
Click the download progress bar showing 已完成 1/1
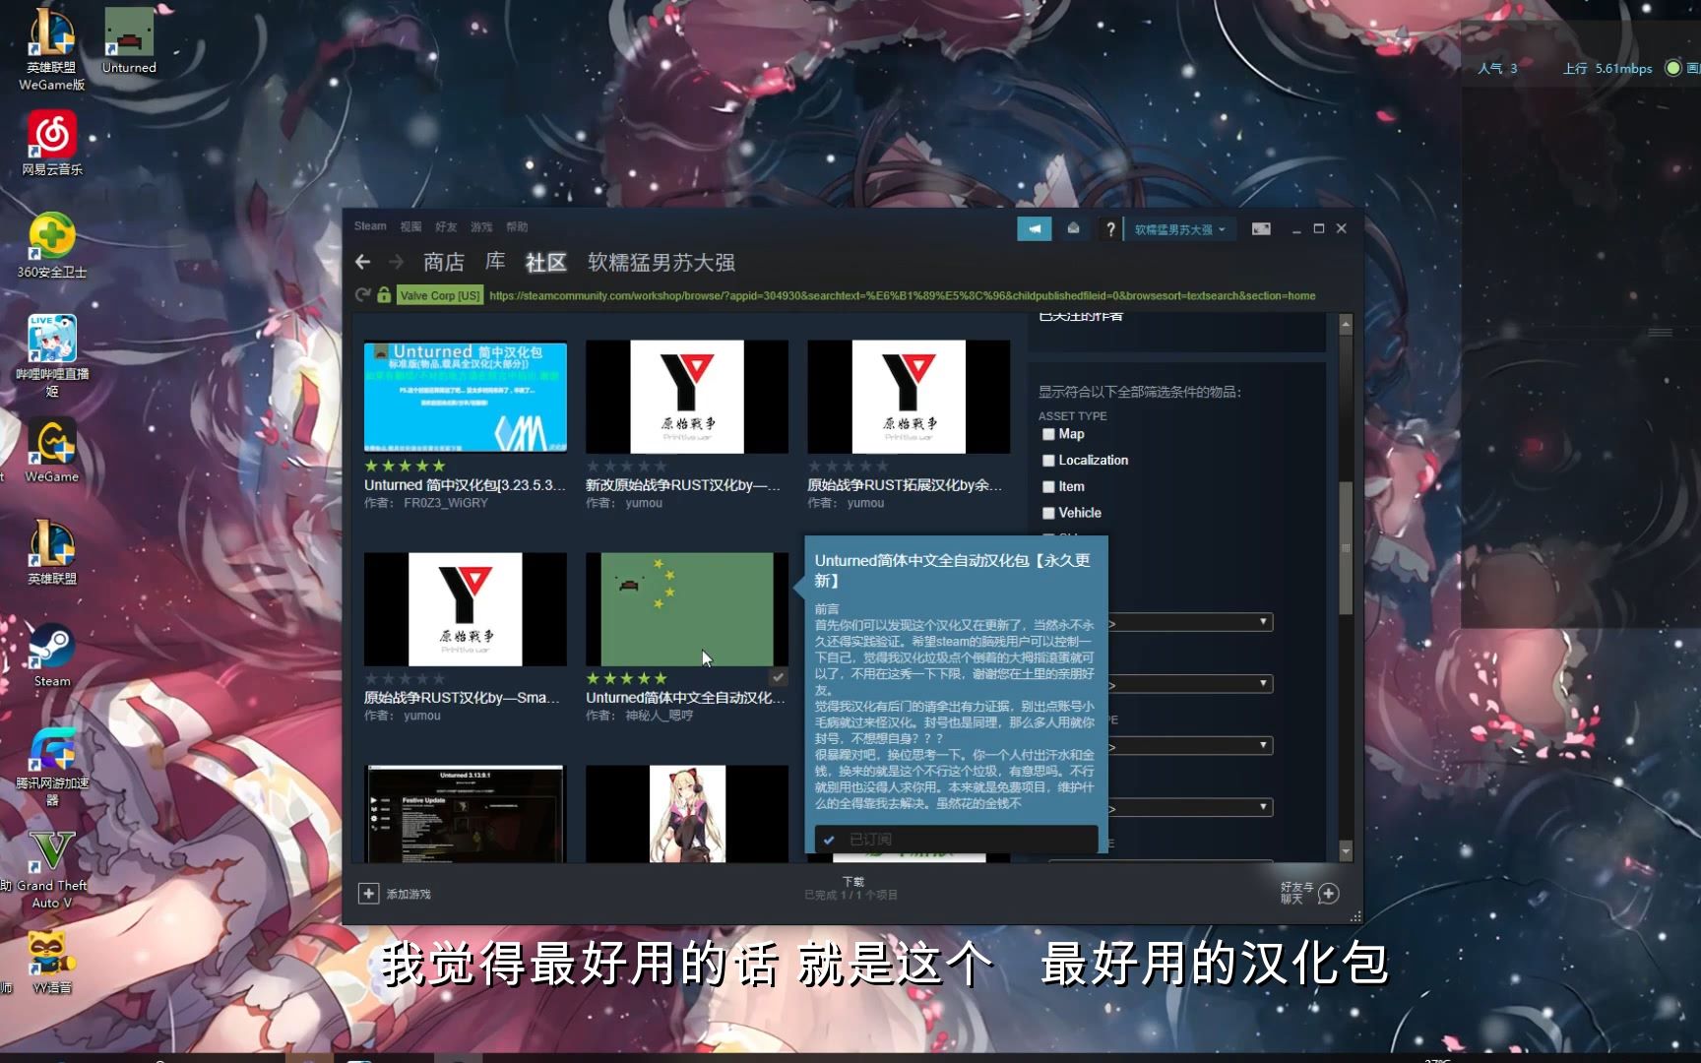tap(850, 888)
